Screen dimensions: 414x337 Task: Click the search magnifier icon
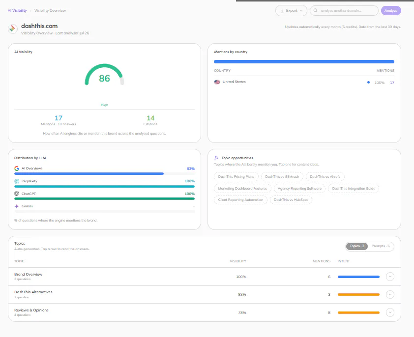click(x=315, y=10)
